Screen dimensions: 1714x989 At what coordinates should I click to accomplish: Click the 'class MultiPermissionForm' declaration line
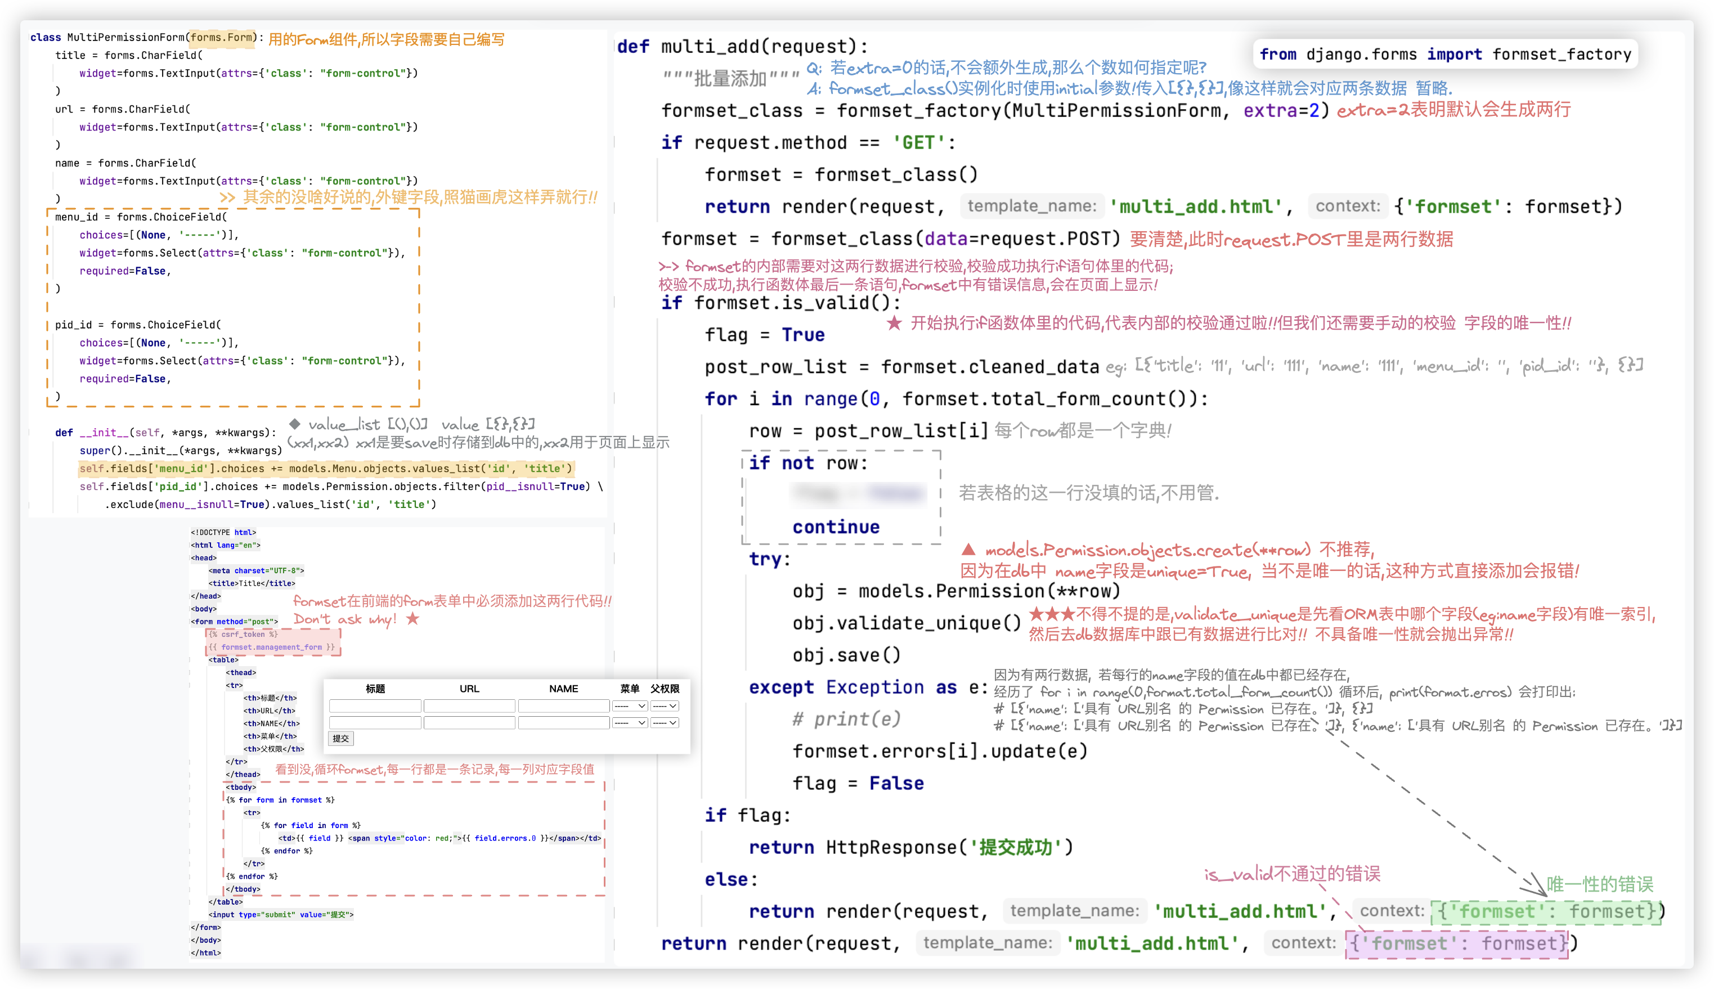coord(147,37)
